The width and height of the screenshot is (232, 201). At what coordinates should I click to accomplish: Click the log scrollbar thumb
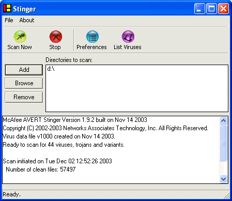click(223, 143)
